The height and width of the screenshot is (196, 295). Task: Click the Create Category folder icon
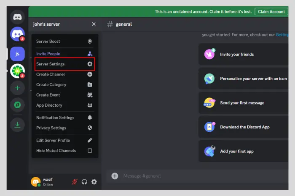[90, 85]
